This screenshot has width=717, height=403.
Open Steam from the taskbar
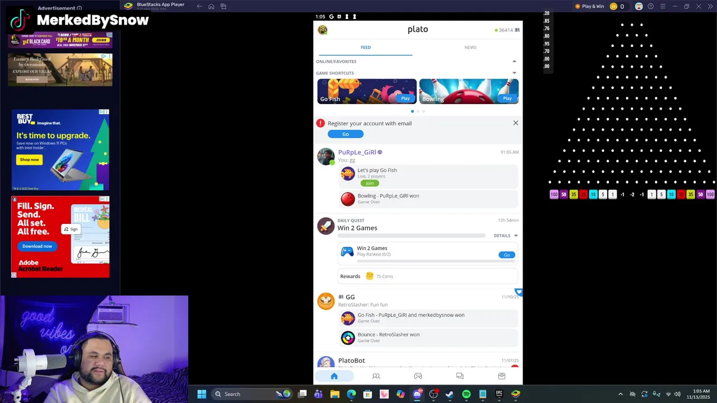[x=449, y=394]
